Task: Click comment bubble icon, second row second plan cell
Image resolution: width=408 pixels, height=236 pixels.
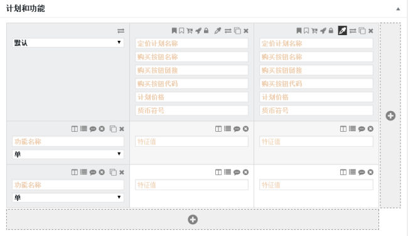Action: [362, 173]
